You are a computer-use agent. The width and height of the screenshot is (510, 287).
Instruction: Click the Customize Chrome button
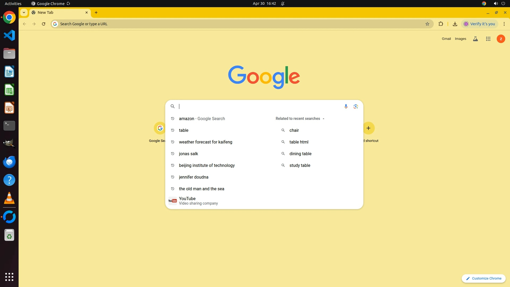coord(483,278)
